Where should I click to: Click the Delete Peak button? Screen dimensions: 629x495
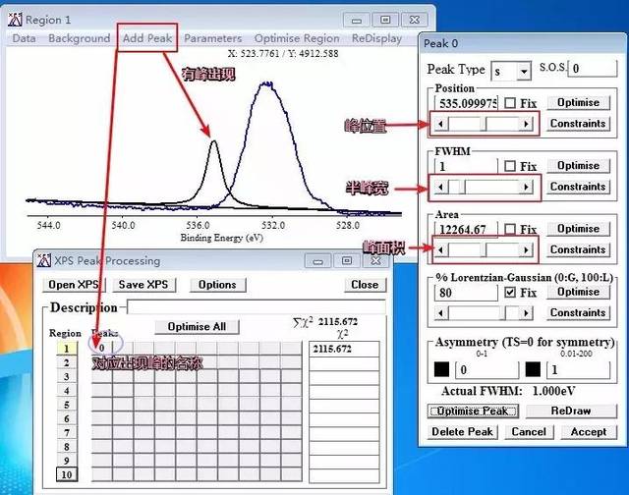coord(462,432)
